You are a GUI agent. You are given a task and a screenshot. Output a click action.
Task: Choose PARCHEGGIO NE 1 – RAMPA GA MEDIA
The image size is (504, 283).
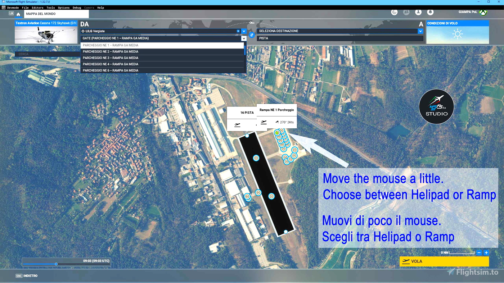[x=162, y=45]
